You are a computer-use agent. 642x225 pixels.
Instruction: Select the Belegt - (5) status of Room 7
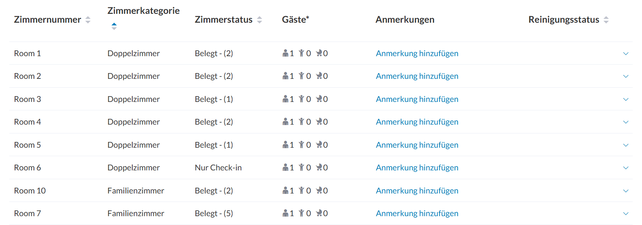point(214,213)
